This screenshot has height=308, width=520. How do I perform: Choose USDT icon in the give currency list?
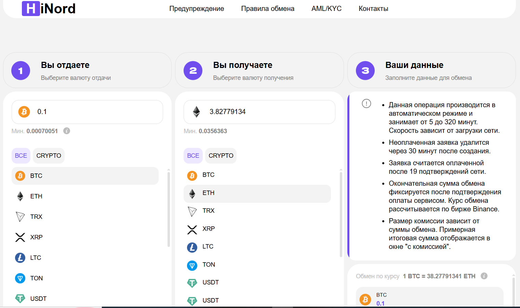[x=20, y=299]
